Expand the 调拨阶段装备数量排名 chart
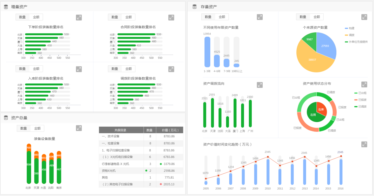 (171, 69)
